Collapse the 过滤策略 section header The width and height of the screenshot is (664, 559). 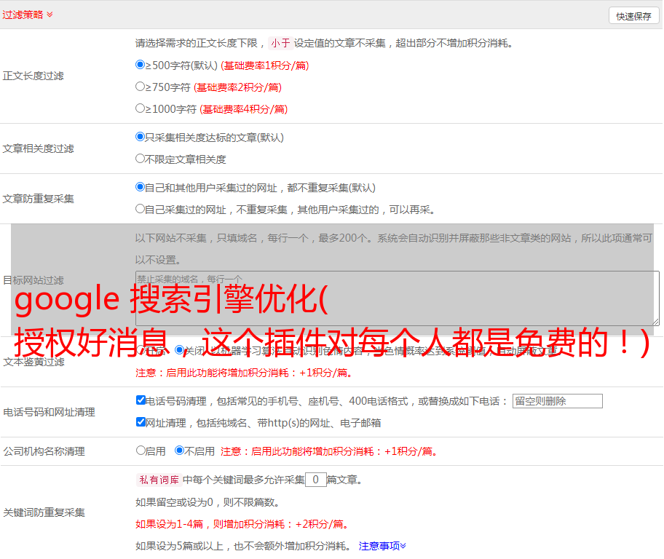(28, 15)
